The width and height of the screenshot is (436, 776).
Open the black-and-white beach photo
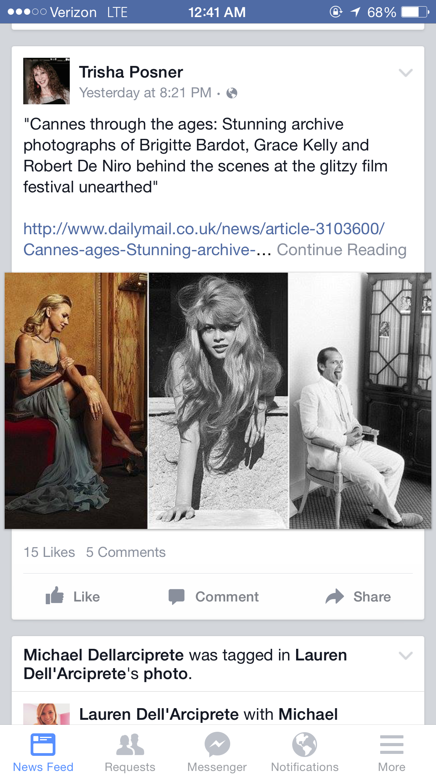(218, 401)
